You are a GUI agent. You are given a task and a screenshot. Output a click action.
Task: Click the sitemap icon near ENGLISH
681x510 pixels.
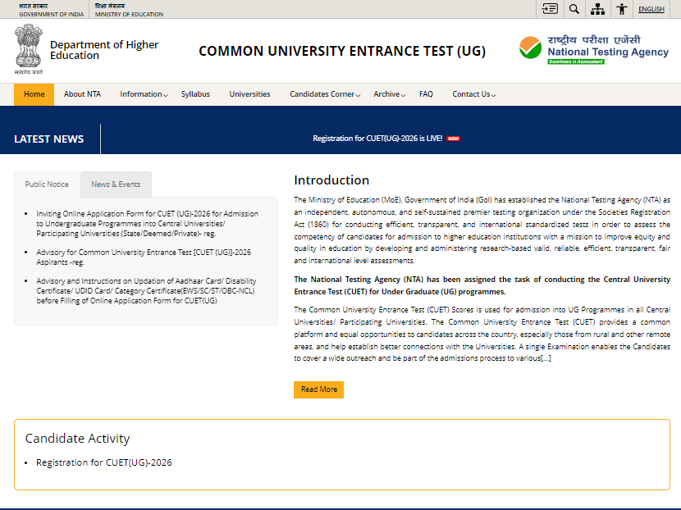click(x=597, y=8)
